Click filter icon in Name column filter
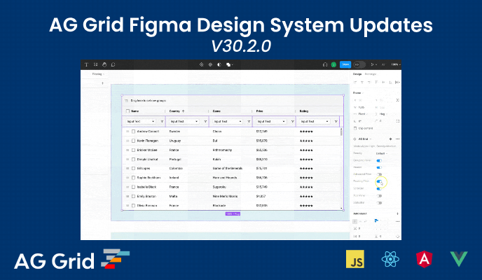The width and height of the screenshot is (482, 280). click(161, 121)
